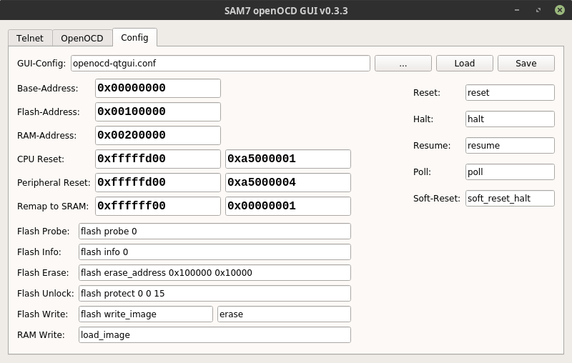
Task: Maximize the SAM7 openOCD GUI window
Action: click(x=538, y=10)
